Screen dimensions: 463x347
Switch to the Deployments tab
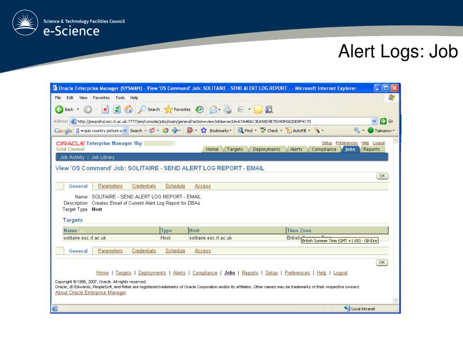click(266, 149)
